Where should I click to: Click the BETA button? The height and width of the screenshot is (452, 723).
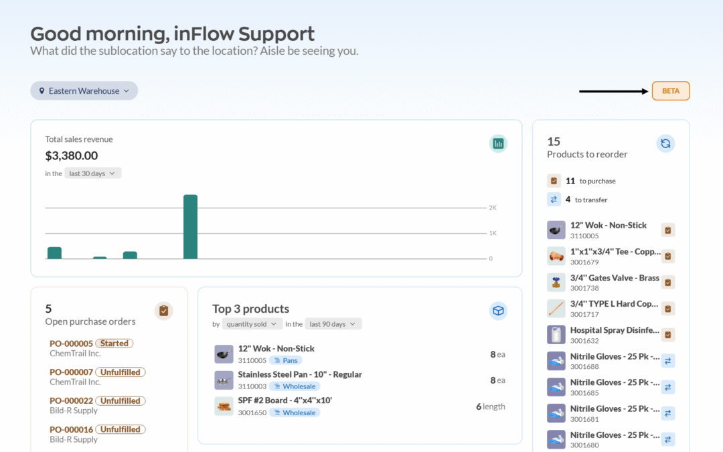click(x=671, y=90)
